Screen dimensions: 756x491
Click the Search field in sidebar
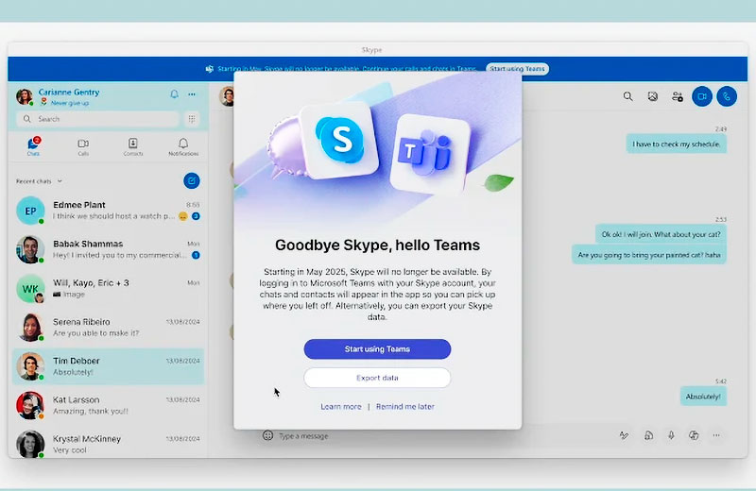point(98,119)
